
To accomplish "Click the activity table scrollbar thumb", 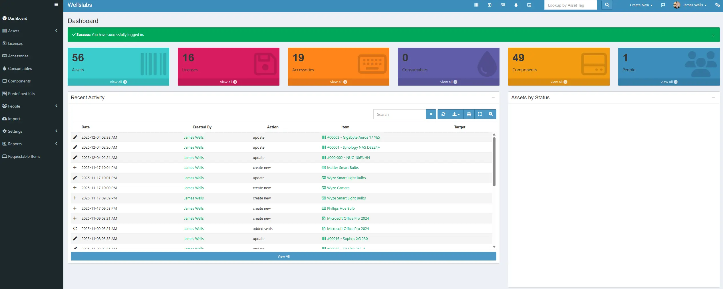I will point(494,162).
